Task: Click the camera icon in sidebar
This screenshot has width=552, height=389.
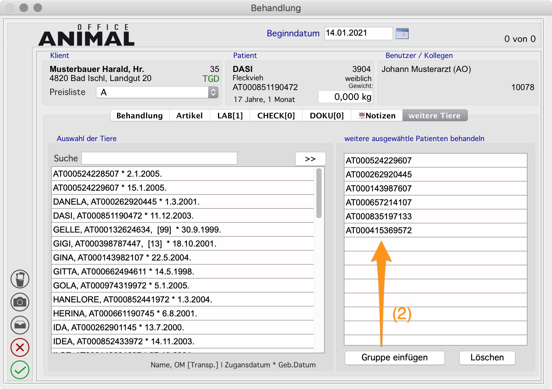Action: click(x=20, y=302)
